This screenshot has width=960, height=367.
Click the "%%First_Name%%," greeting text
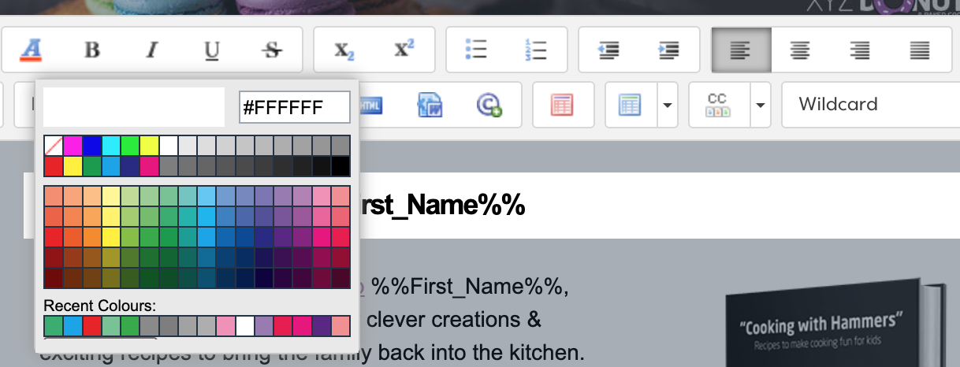[471, 287]
